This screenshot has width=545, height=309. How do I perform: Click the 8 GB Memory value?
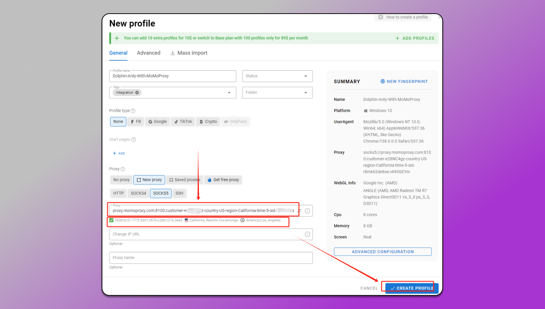tap(367, 226)
